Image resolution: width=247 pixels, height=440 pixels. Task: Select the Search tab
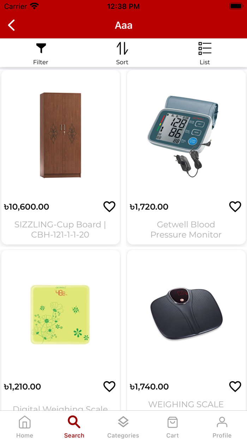[74, 427]
